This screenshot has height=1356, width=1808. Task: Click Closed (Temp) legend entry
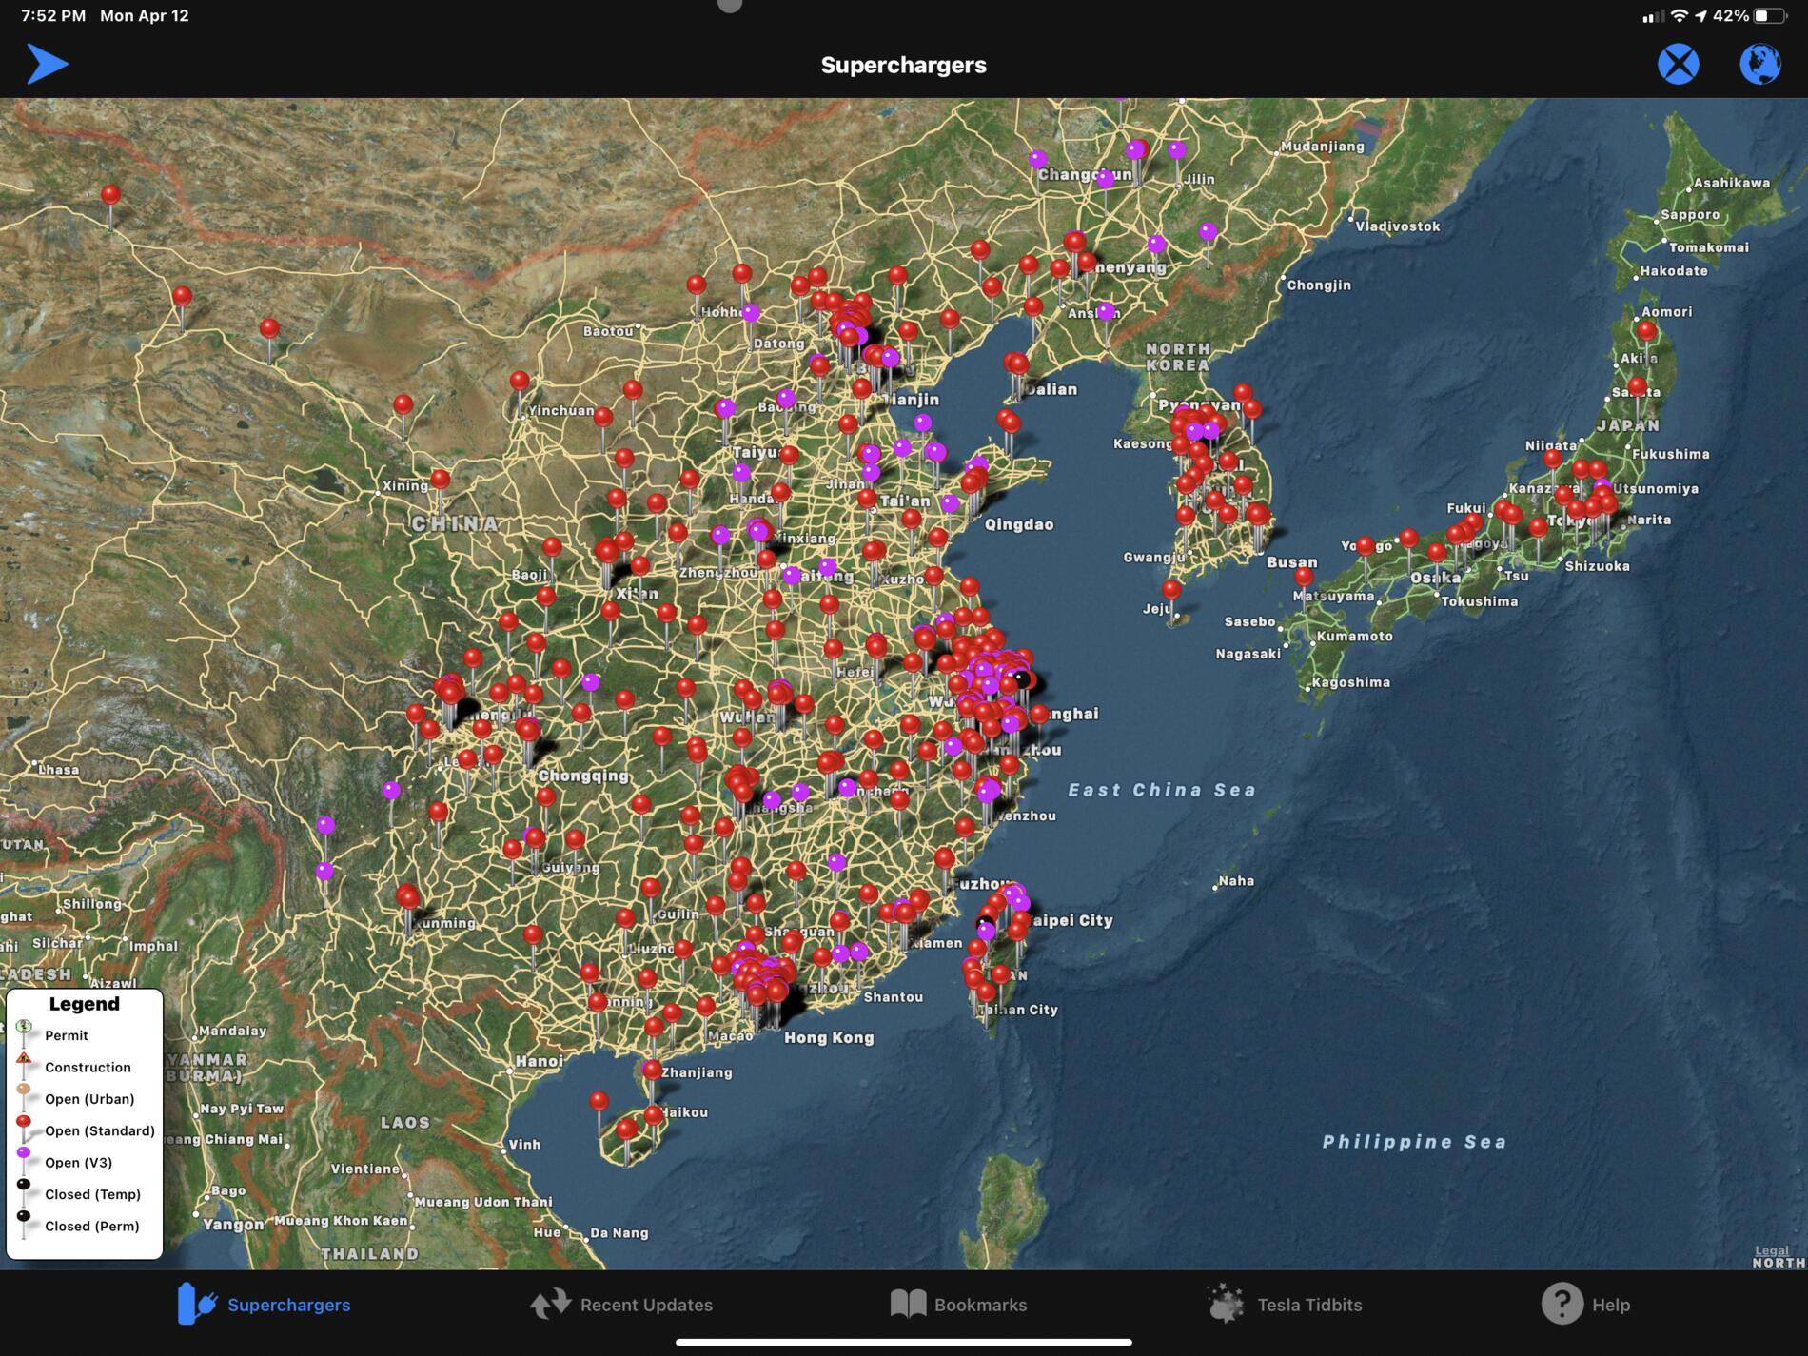click(91, 1194)
